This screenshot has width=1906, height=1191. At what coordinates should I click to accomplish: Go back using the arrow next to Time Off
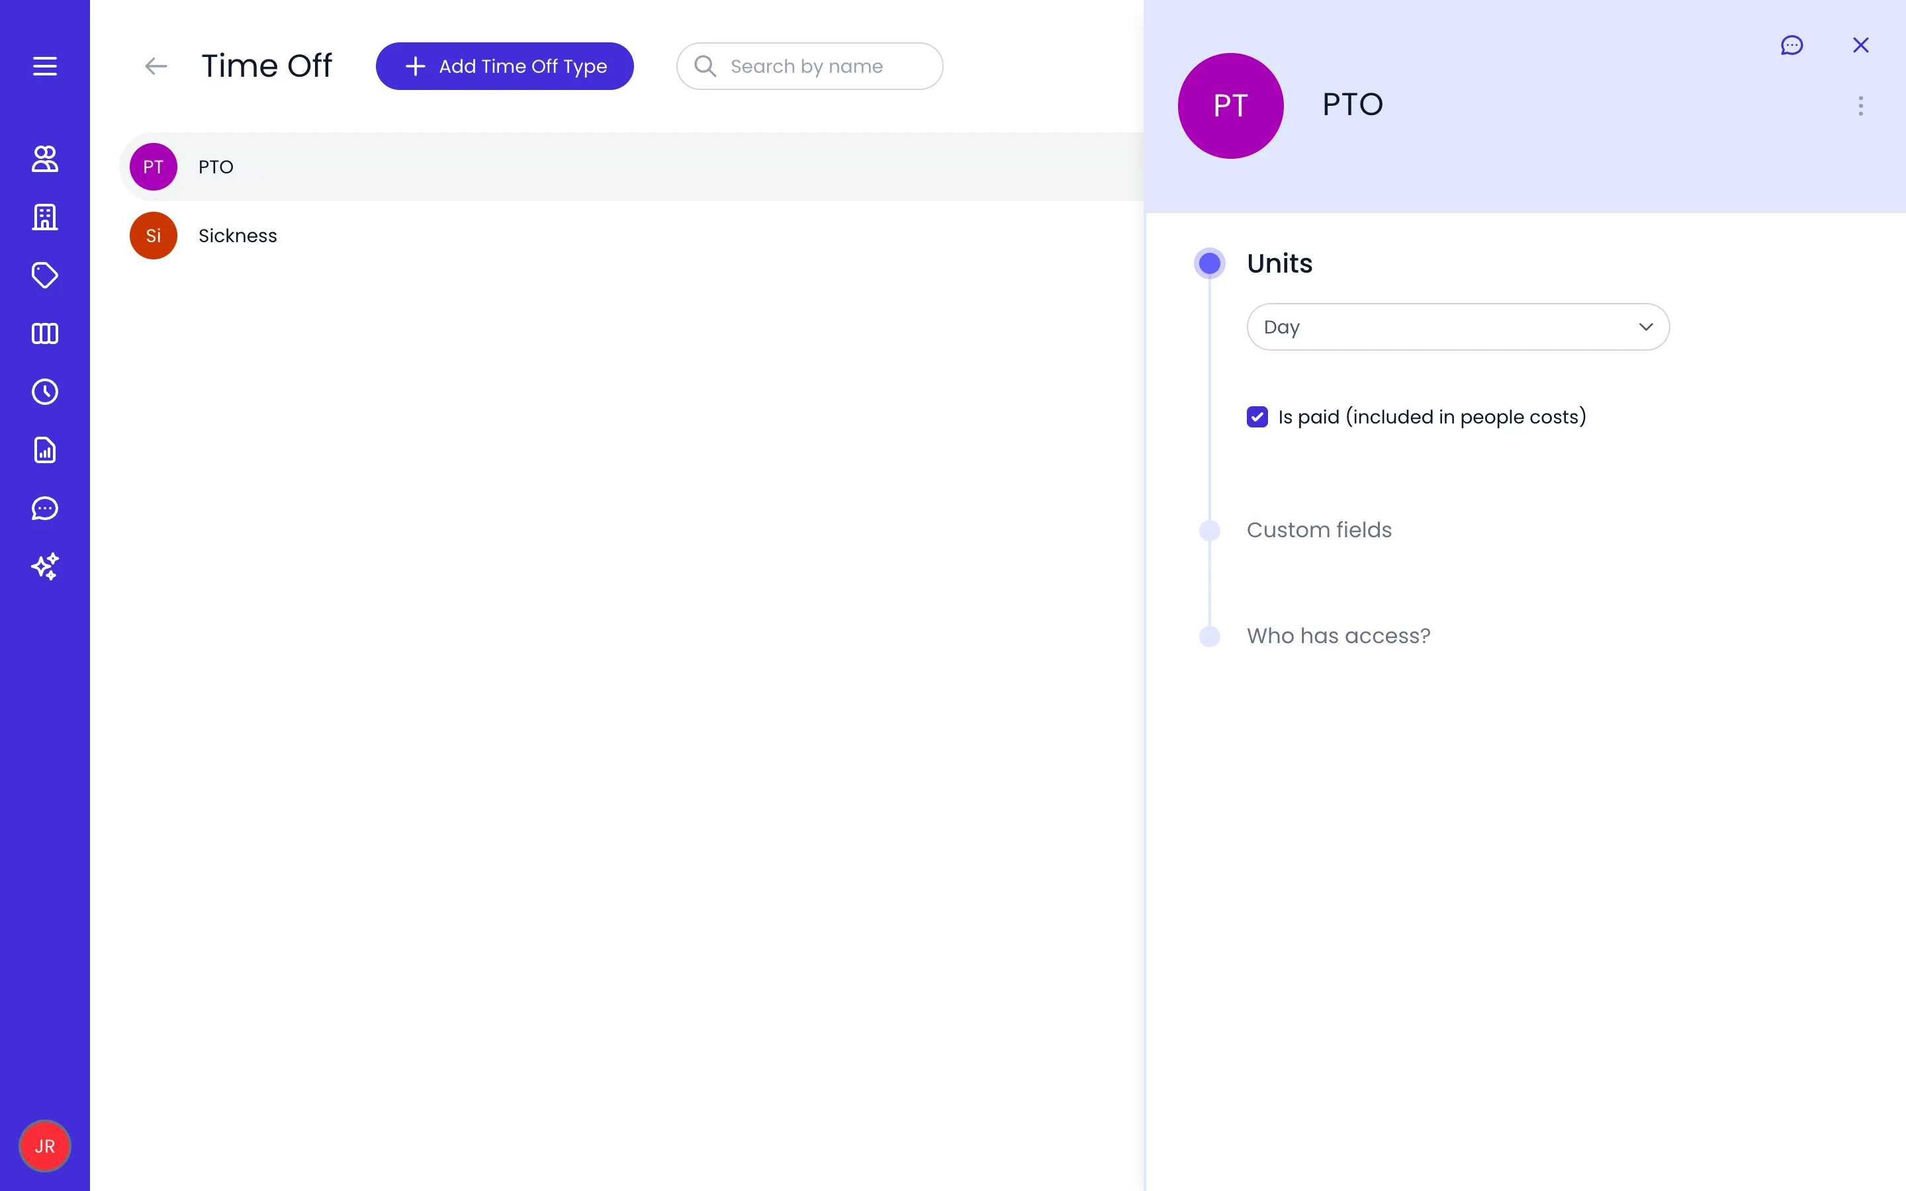tap(156, 66)
